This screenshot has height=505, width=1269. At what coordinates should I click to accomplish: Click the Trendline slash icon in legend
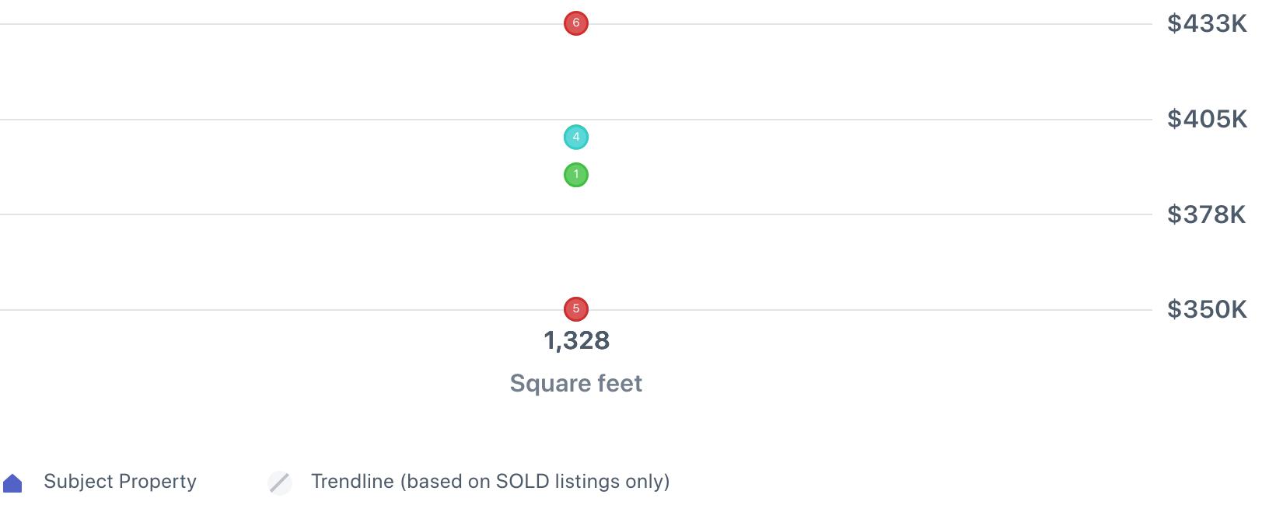[x=280, y=482]
